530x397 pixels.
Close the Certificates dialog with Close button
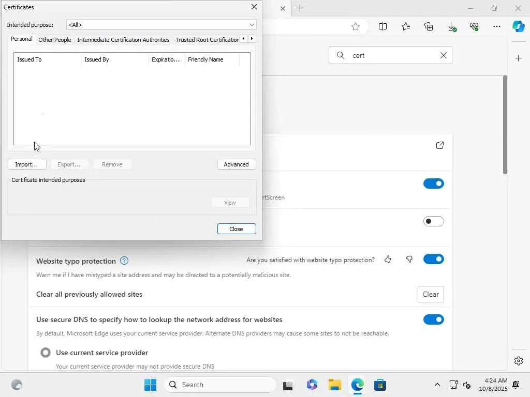(236, 229)
